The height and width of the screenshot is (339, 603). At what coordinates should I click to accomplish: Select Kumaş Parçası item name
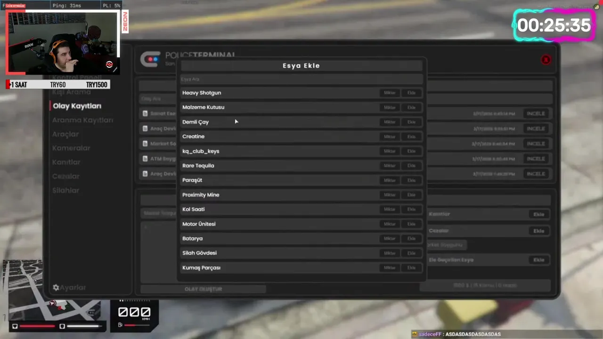pos(201,268)
